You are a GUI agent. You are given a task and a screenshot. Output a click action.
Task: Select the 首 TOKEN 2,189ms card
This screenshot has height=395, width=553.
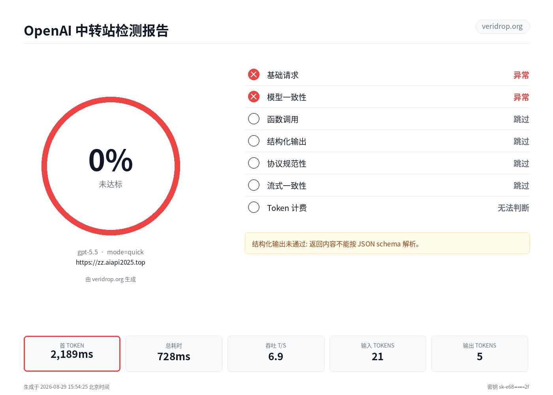point(72,354)
